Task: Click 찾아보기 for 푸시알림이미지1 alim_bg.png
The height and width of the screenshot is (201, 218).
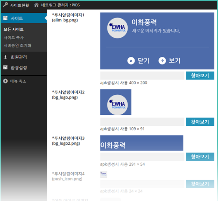Action: coord(200,76)
